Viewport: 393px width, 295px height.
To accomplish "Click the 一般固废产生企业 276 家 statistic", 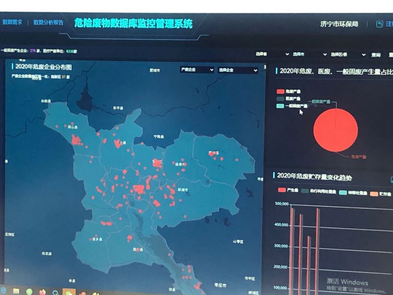I will click(x=21, y=51).
